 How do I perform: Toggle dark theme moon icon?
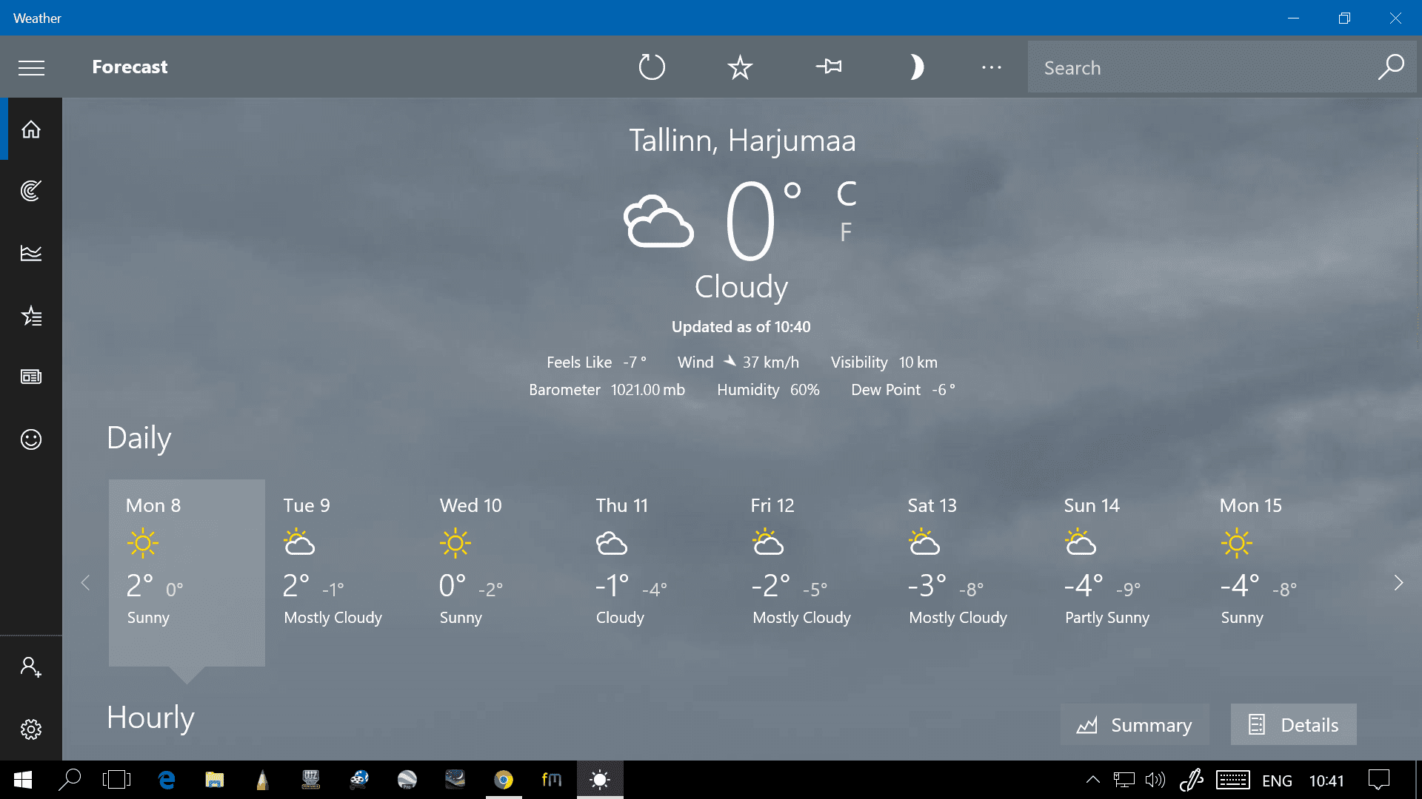coord(917,67)
